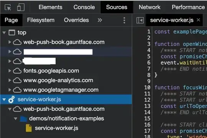Select the Sources tab

(x=117, y=7)
